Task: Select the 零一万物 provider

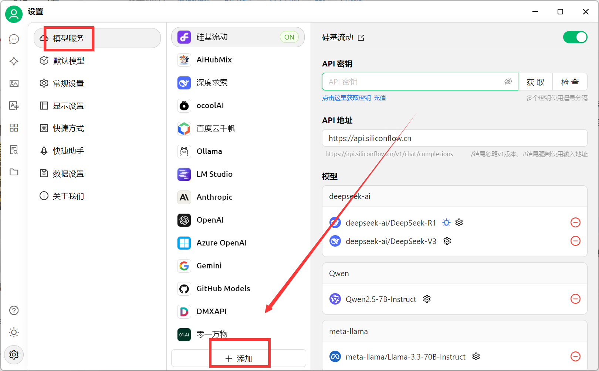Action: tap(238, 334)
